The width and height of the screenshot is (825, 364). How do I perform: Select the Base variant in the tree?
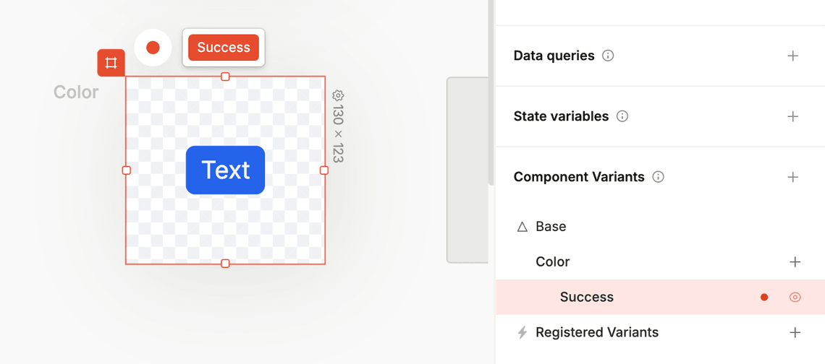click(551, 227)
